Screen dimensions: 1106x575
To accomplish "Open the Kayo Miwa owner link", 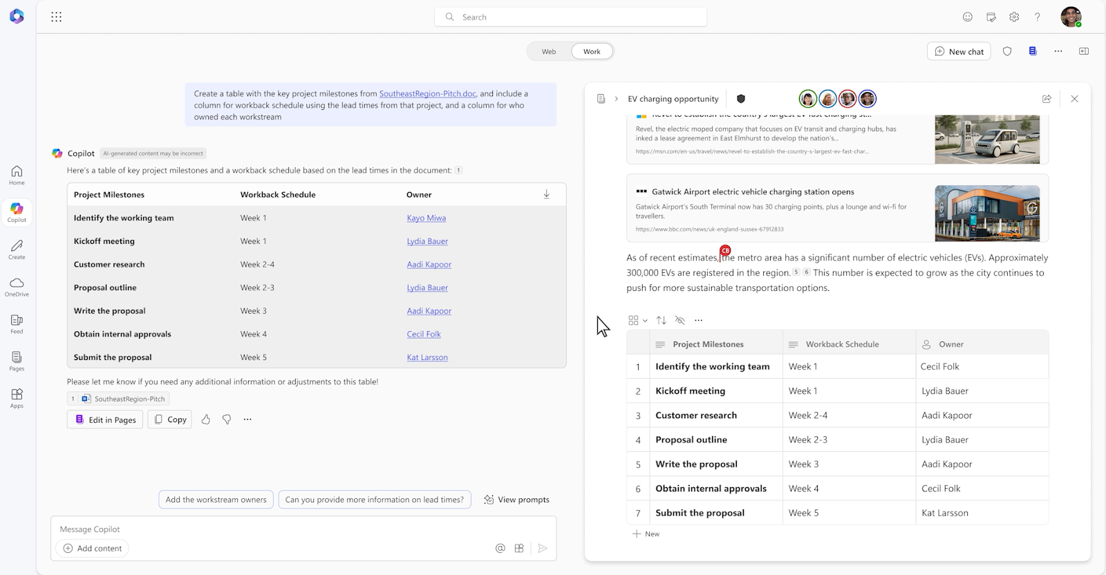I will (427, 218).
